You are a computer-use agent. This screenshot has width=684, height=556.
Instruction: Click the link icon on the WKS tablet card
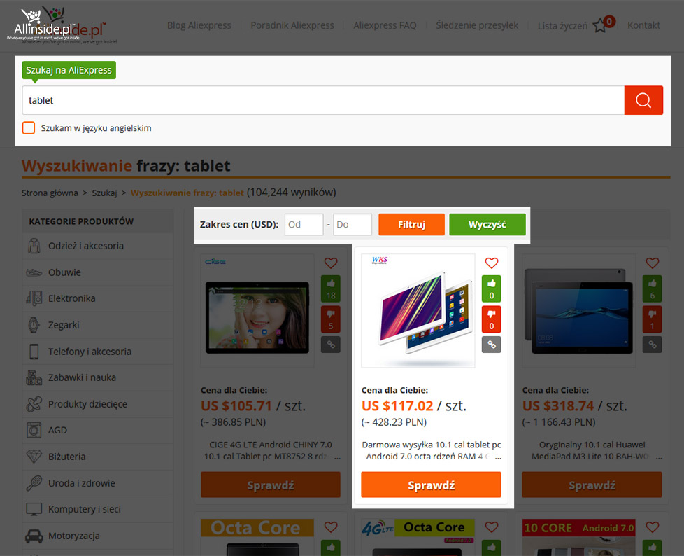(492, 344)
